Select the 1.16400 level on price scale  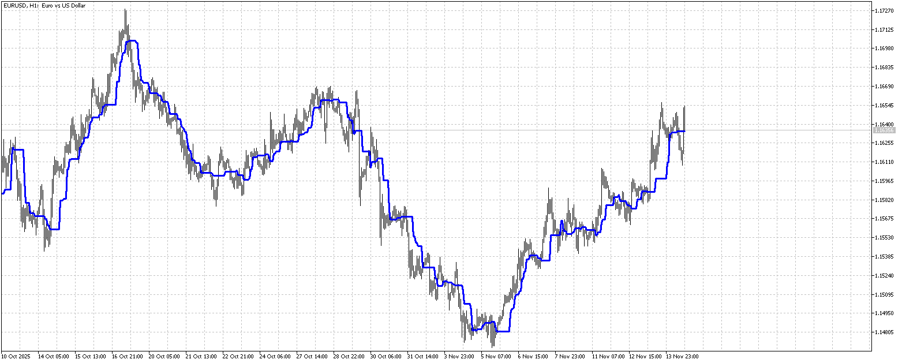[884, 123]
